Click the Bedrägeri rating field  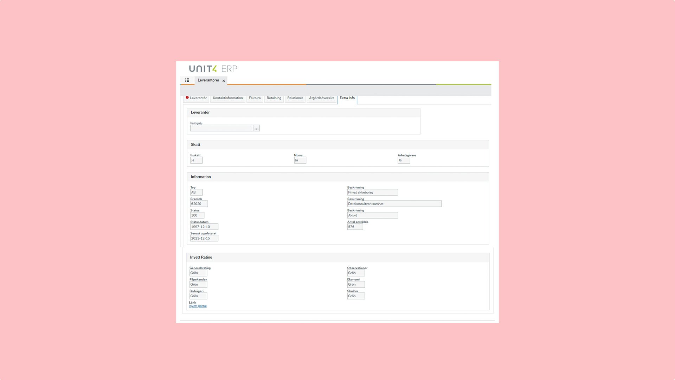[x=198, y=296]
